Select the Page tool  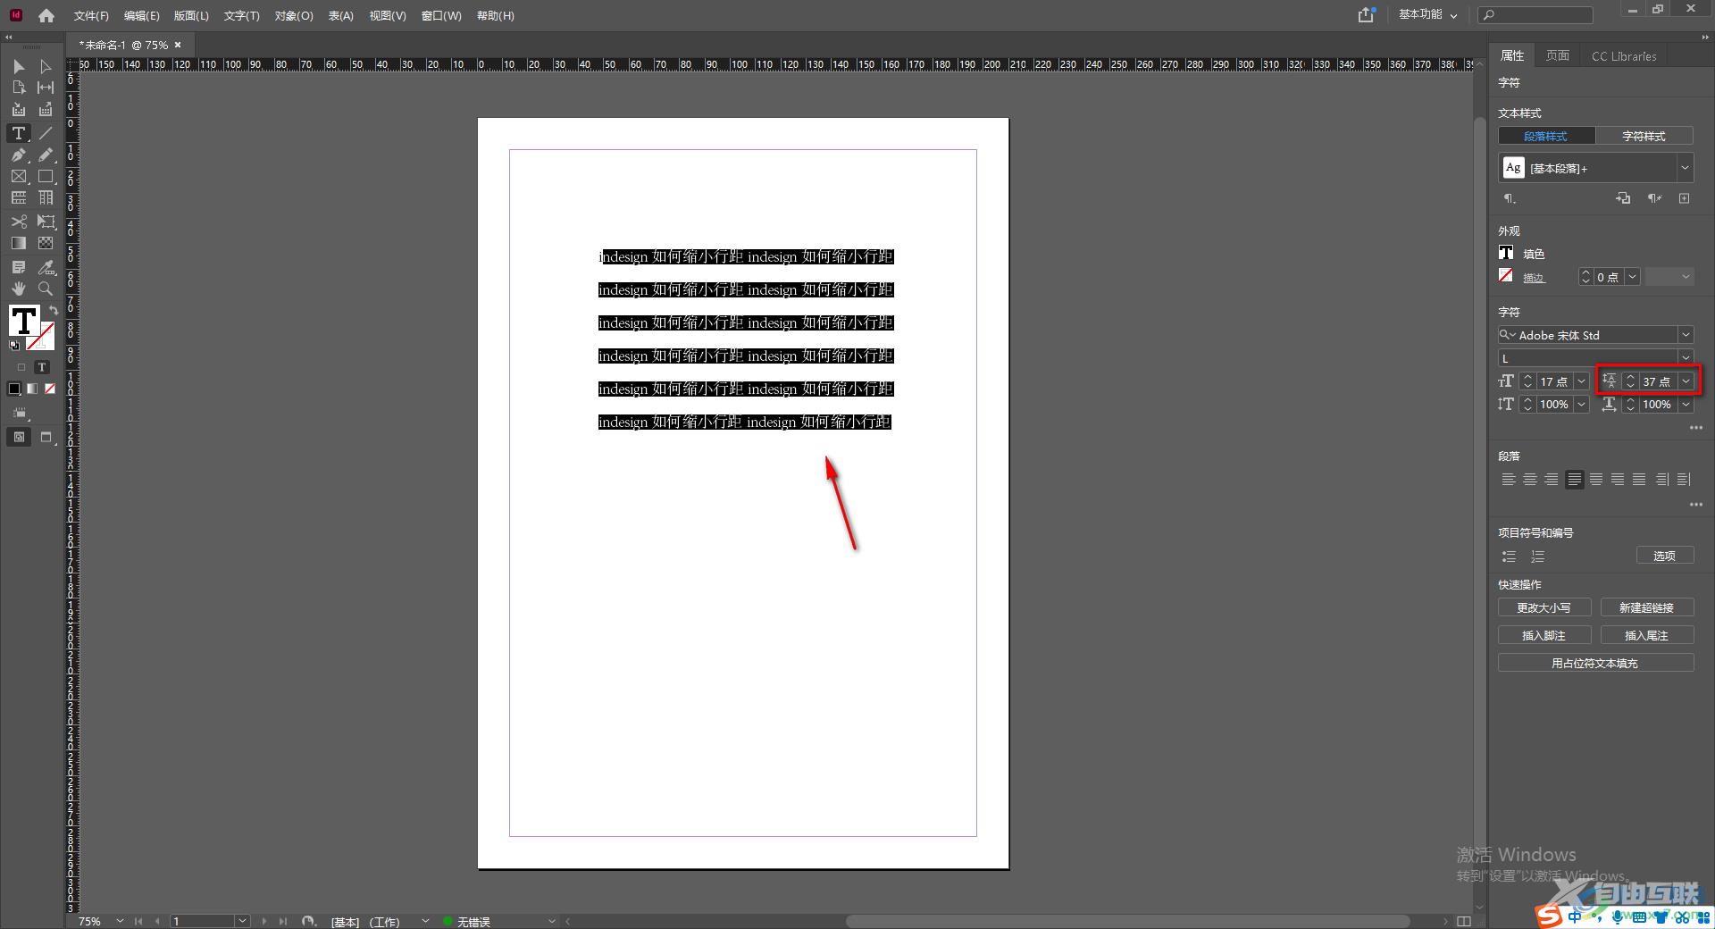[x=19, y=88]
